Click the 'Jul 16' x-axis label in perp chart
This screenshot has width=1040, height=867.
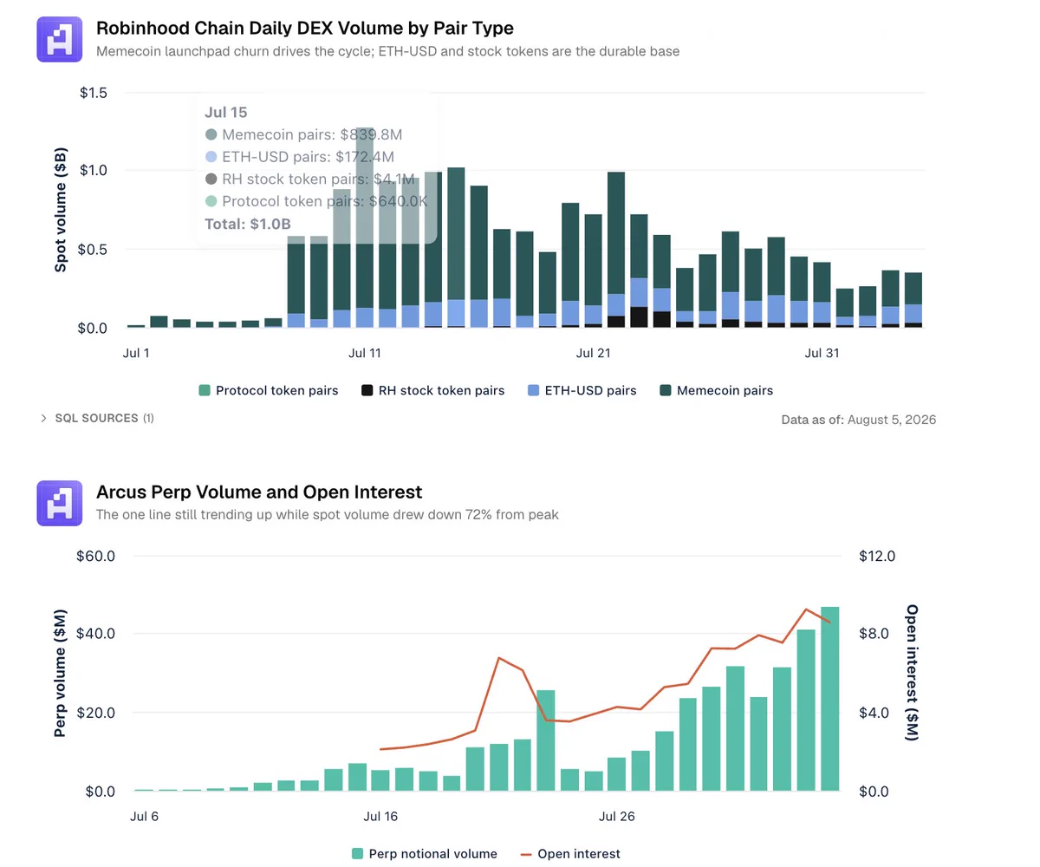coord(380,816)
